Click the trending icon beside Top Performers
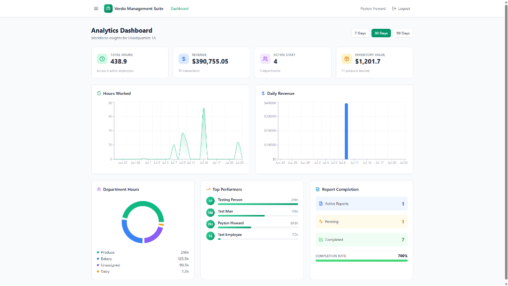This screenshot has width=508, height=286. (x=208, y=189)
